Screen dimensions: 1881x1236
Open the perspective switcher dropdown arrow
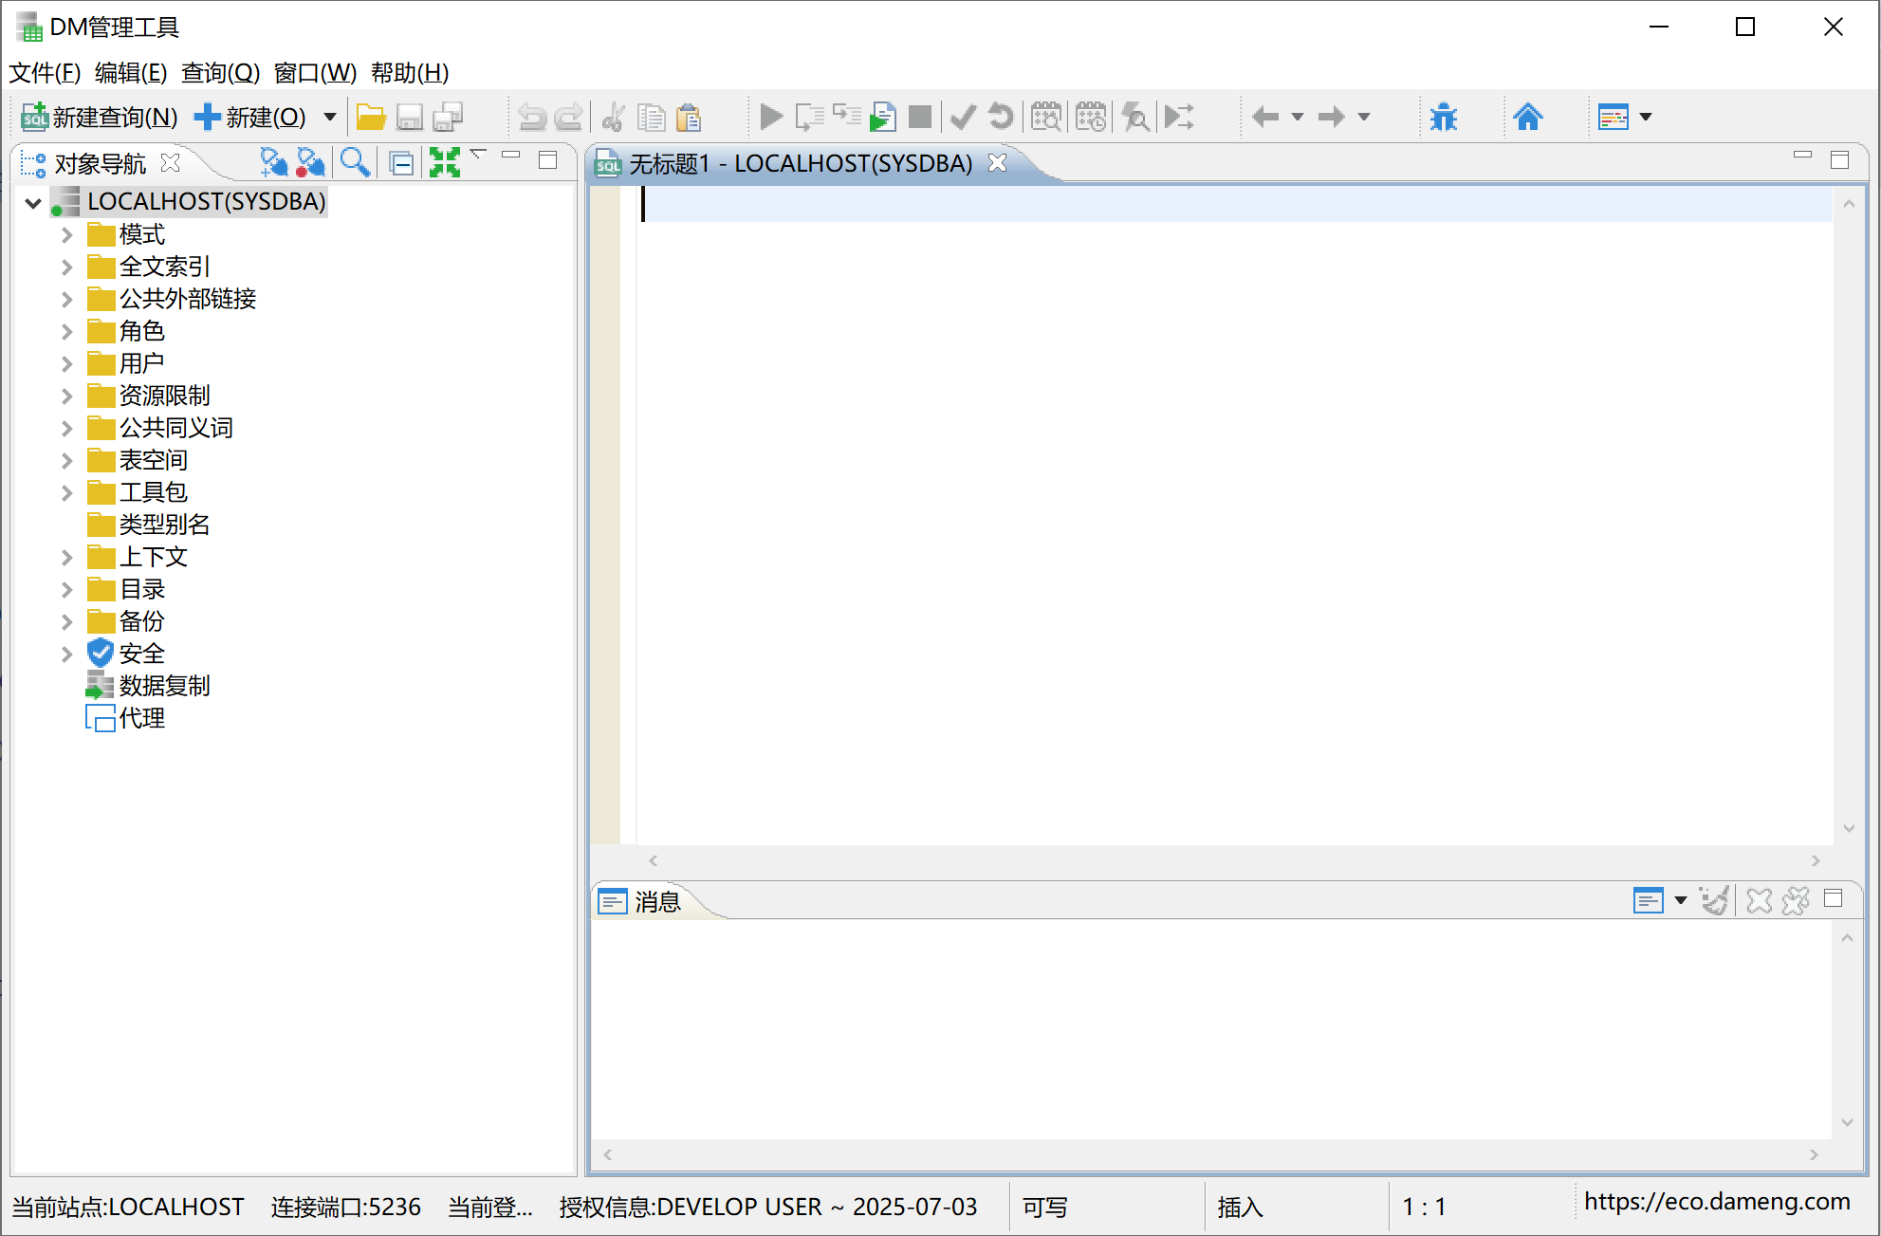tap(1646, 117)
